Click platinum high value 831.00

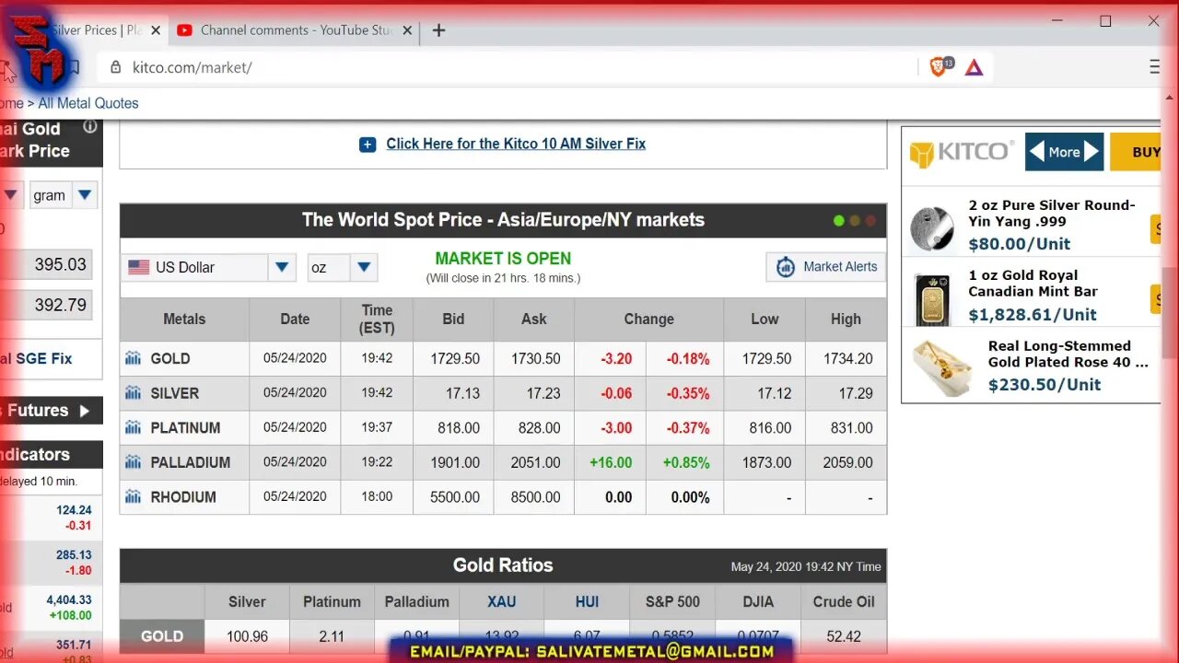(852, 428)
